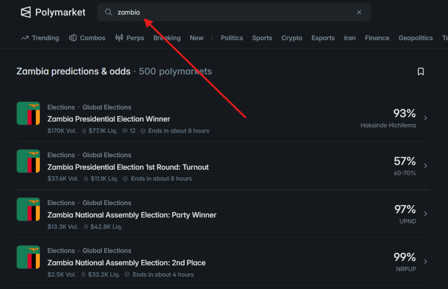
Task: Click the 97% odds value
Action: pyautogui.click(x=405, y=209)
